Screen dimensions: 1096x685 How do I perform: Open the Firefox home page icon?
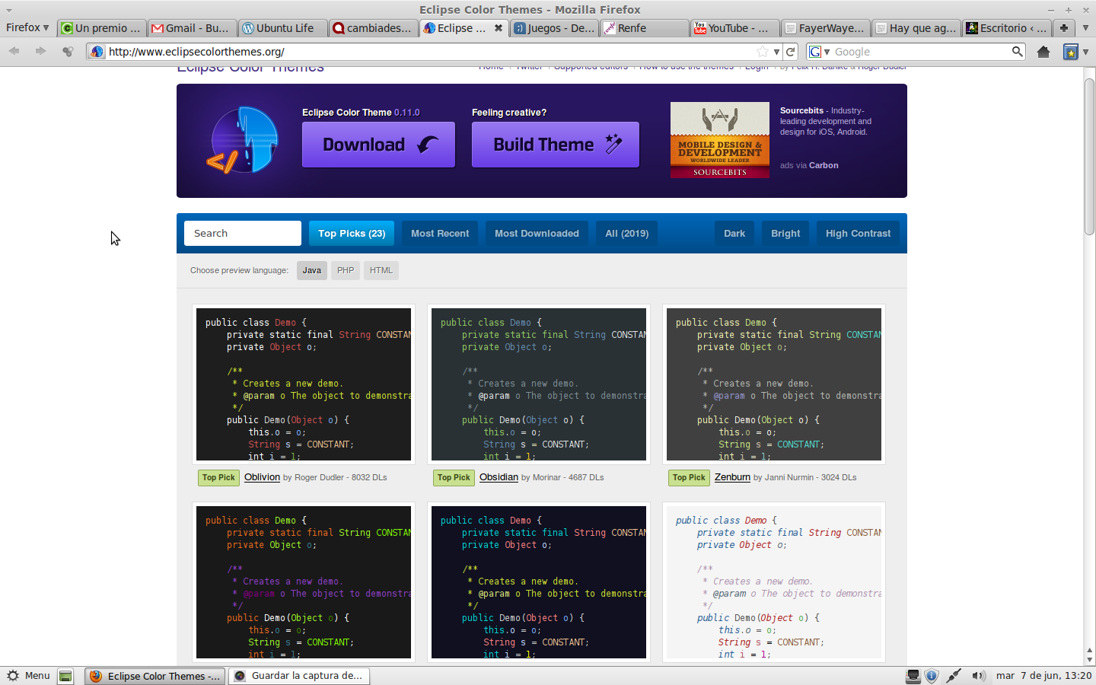pos(1043,52)
